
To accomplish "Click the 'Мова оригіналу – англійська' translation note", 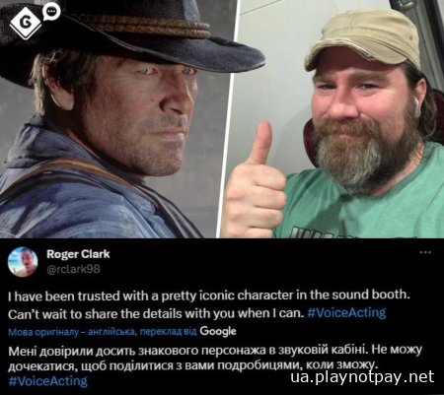I will coord(103,332).
